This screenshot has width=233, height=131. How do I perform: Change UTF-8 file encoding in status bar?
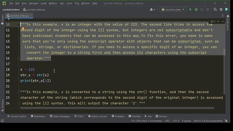[x=176, y=121]
